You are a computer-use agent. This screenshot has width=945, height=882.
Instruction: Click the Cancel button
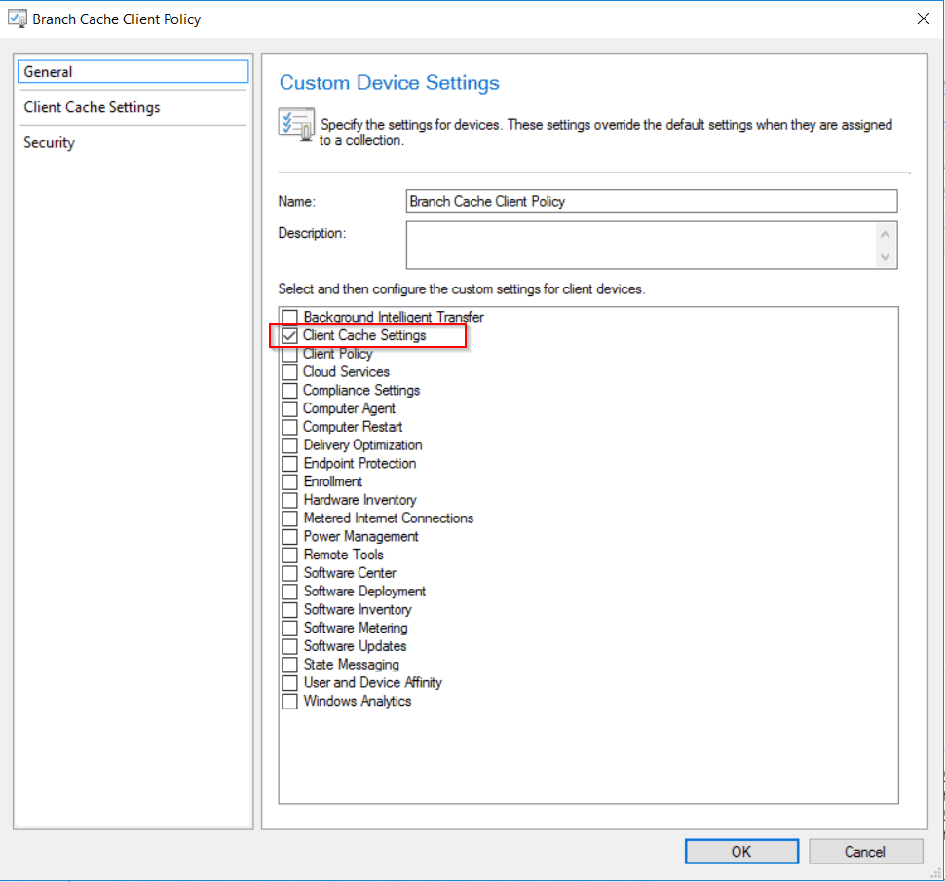point(865,851)
